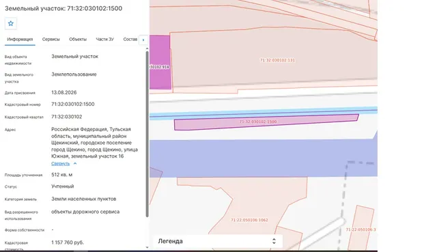
Task: Open the Объекты tab
Action: point(78,40)
